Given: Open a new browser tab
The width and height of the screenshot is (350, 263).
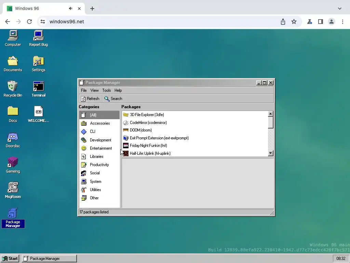Looking at the screenshot, I should (92, 9).
